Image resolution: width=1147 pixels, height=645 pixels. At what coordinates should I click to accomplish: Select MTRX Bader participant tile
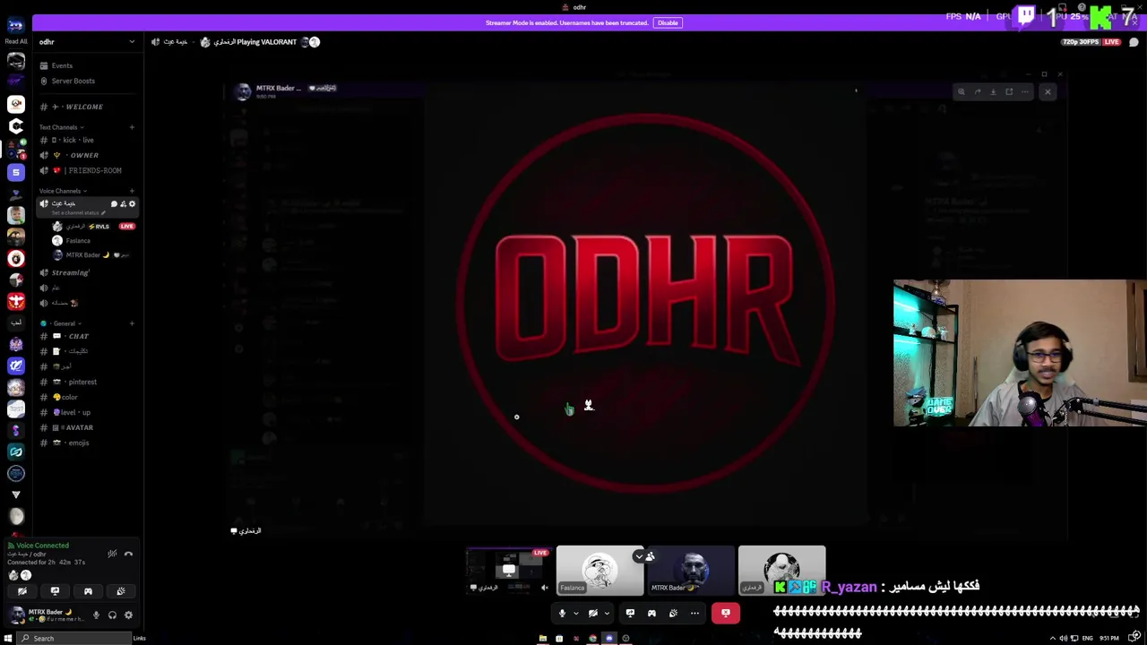coord(691,571)
